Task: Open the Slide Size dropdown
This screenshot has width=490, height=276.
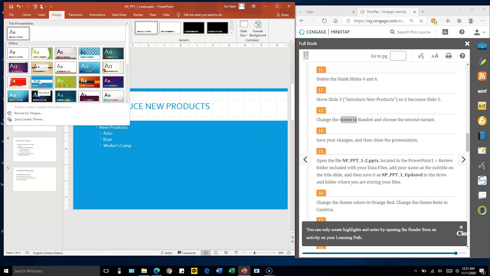Action: click(243, 29)
